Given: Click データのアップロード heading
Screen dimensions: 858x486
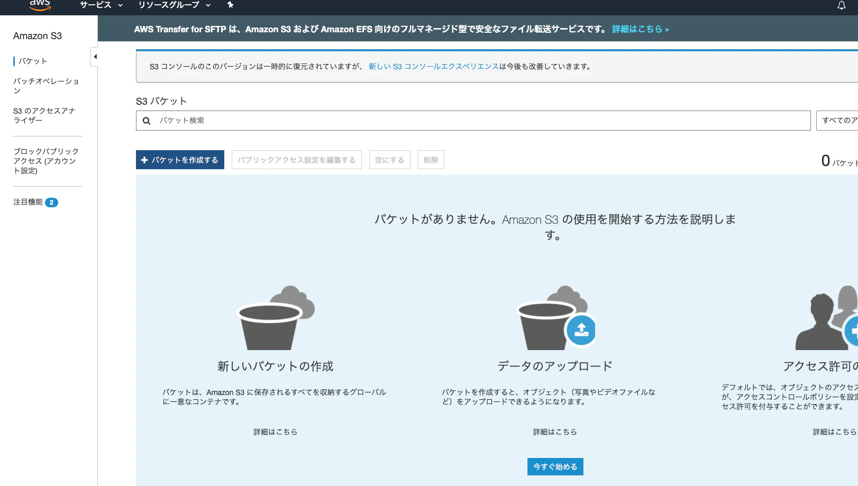Looking at the screenshot, I should [x=555, y=366].
